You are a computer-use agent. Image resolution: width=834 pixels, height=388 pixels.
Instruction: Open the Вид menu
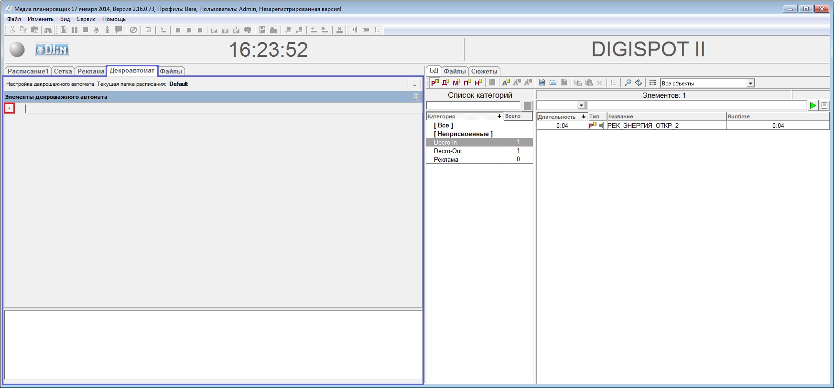pyautogui.click(x=65, y=19)
